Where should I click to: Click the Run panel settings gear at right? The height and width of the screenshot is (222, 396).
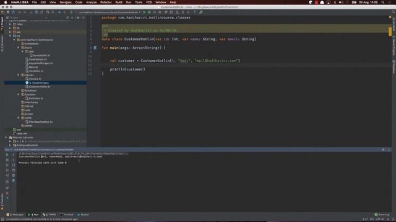[x=383, y=150]
